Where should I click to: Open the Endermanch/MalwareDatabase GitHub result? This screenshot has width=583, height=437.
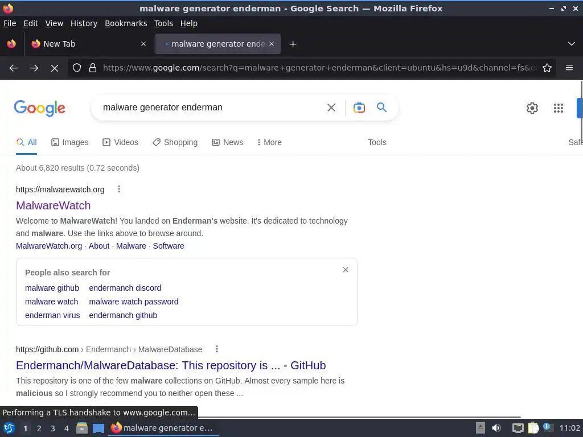[171, 365]
